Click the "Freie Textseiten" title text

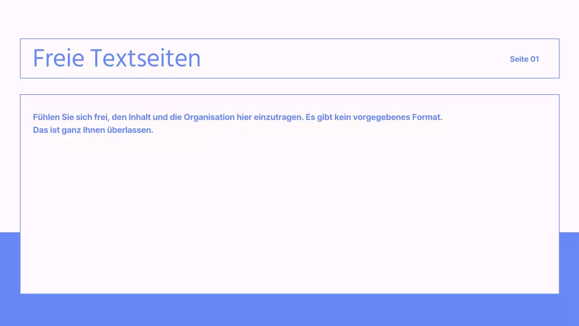point(117,58)
